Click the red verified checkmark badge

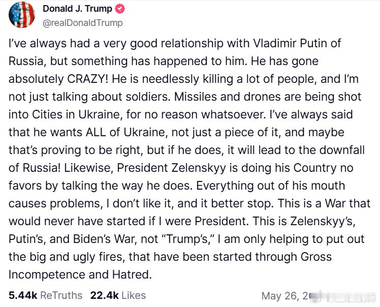point(120,9)
